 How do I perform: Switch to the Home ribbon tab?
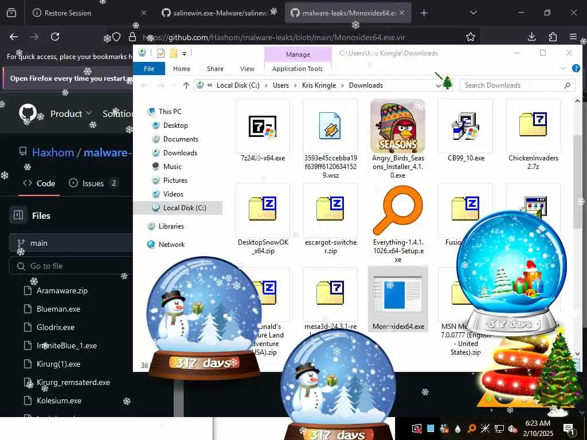(182, 69)
